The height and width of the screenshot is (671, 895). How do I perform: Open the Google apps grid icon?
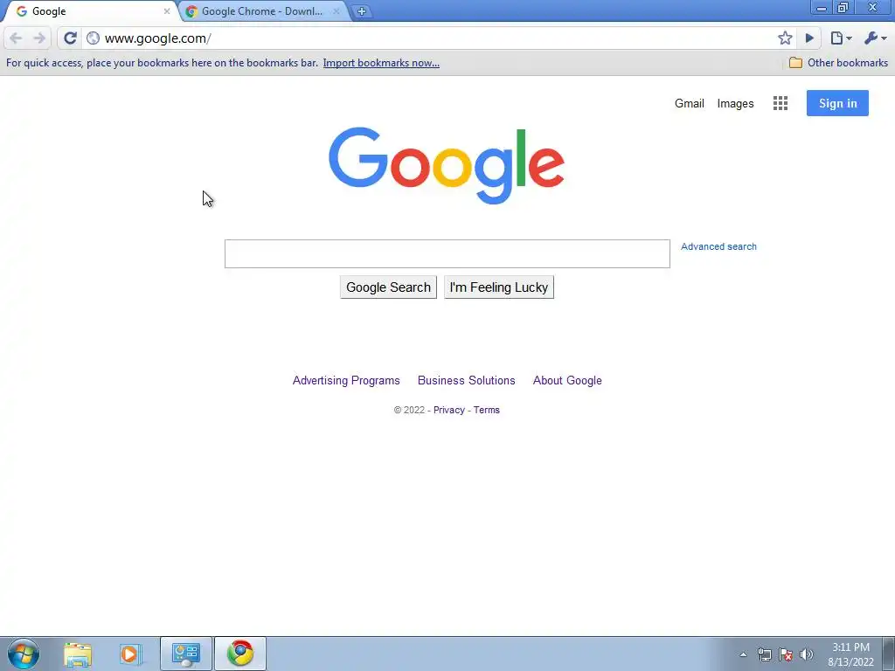click(781, 103)
